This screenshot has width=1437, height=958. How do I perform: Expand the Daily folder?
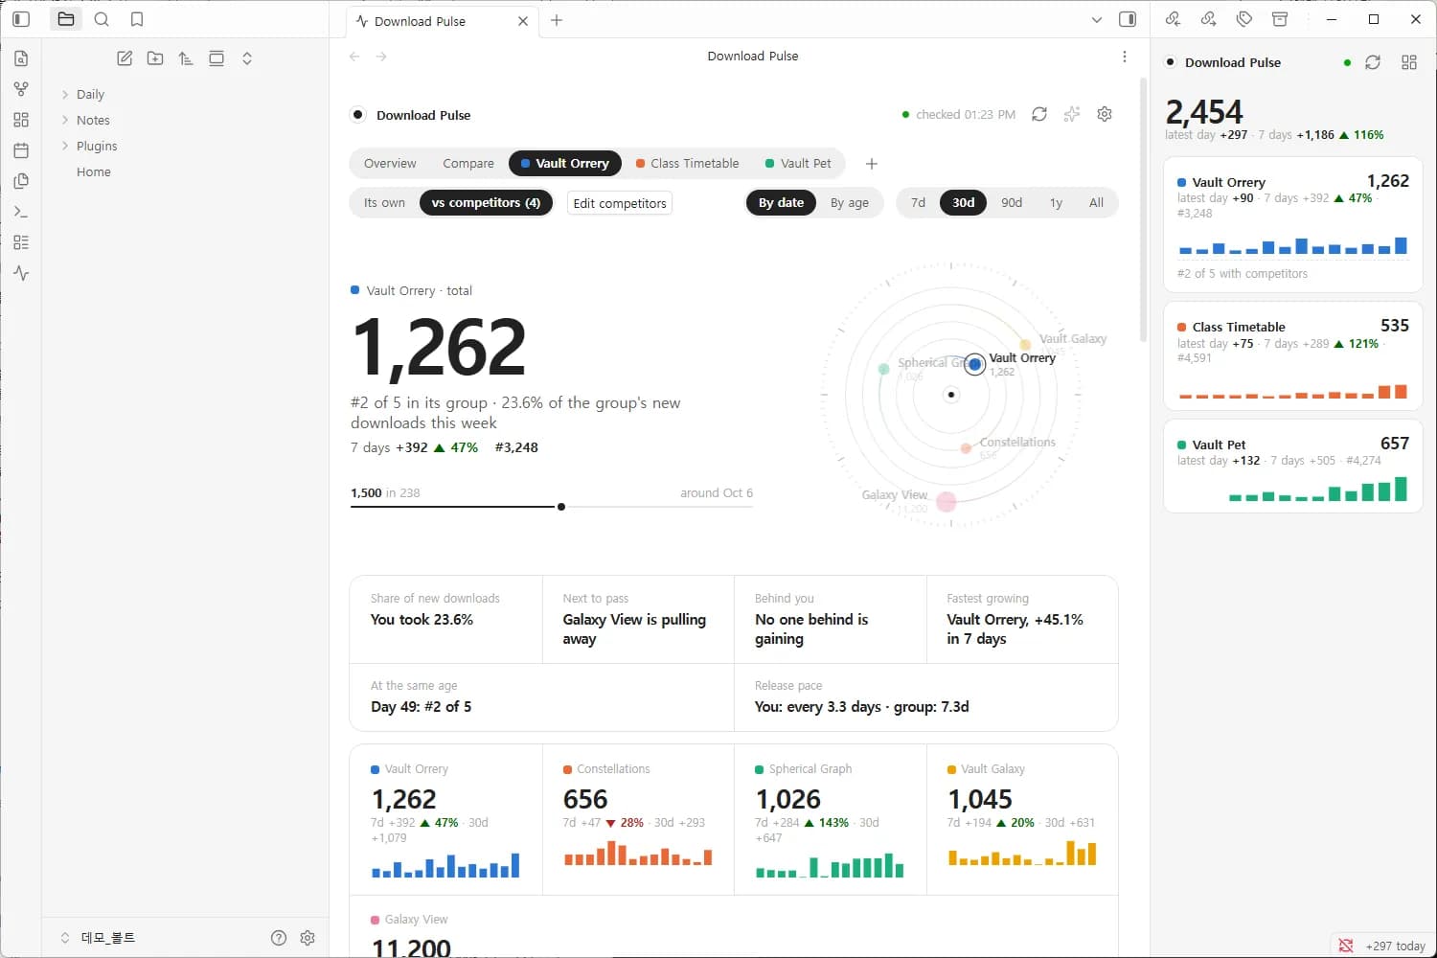click(x=90, y=95)
